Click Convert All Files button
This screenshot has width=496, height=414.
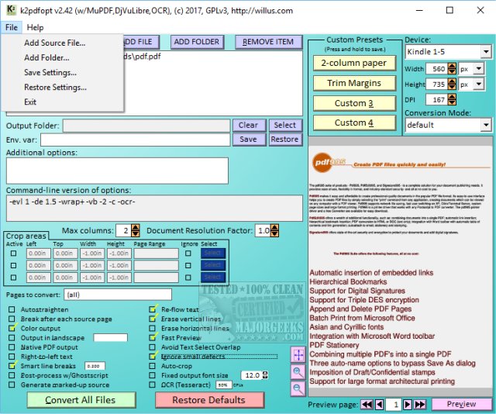point(81,400)
